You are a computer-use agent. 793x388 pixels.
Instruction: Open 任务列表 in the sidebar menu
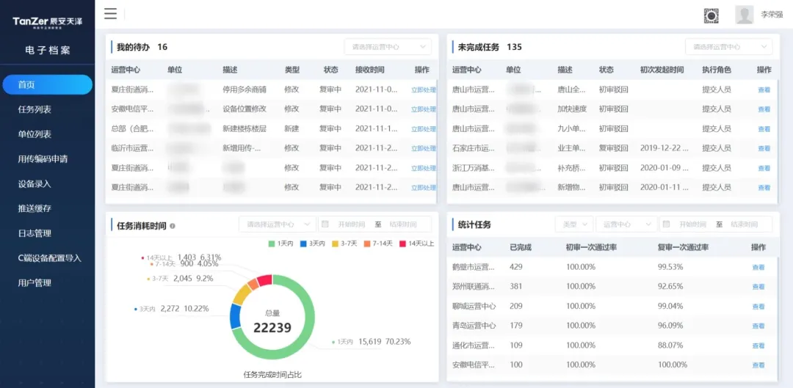click(x=35, y=109)
